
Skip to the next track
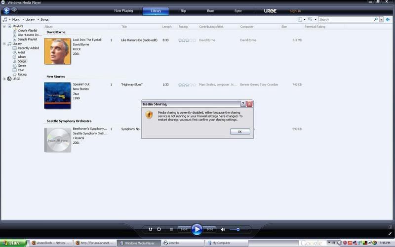[210, 229]
